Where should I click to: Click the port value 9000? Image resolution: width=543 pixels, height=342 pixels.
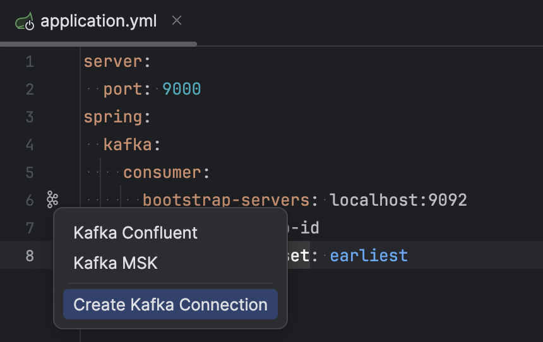[182, 90]
